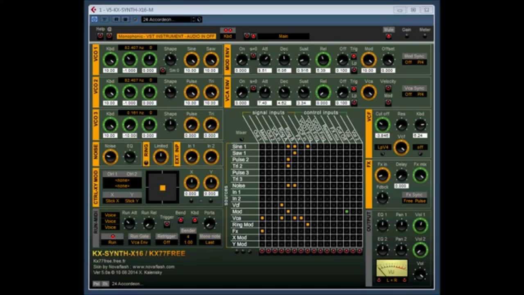Toggle the Run-Midi Kbd switch

pyautogui.click(x=195, y=220)
